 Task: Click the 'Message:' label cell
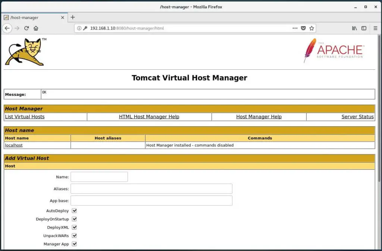point(22,94)
